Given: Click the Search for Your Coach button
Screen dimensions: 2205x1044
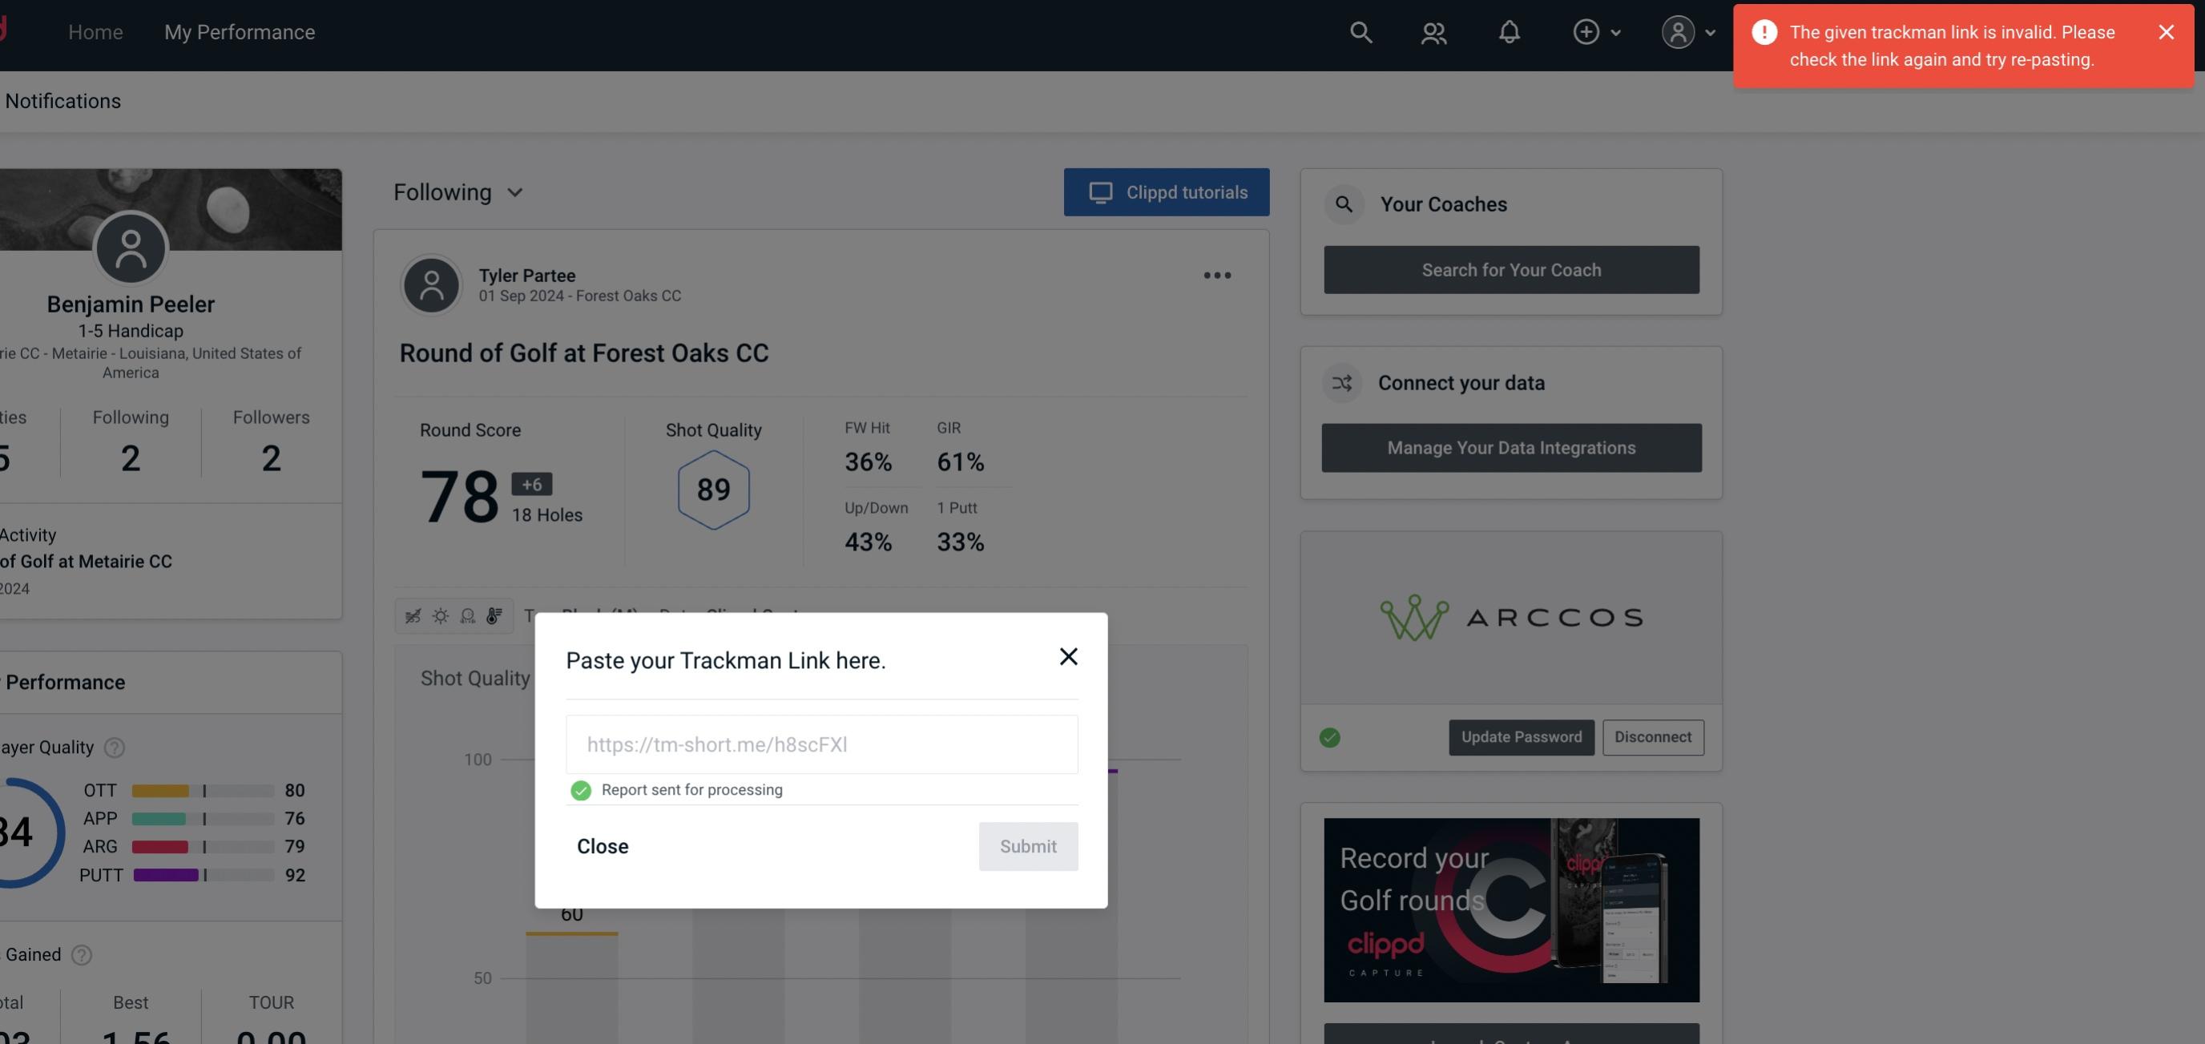Looking at the screenshot, I should click(x=1512, y=268).
